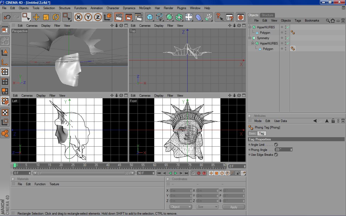Click the Objects manager search magnifier icon
346x216 pixels.
coord(328,21)
